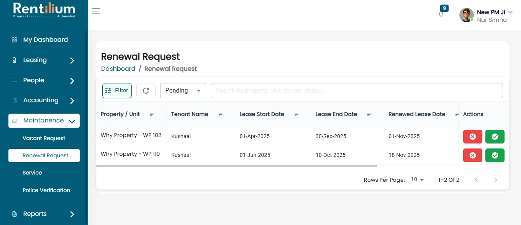Click the Rentilium logo
This screenshot has width=521, height=225.
pos(44,10)
